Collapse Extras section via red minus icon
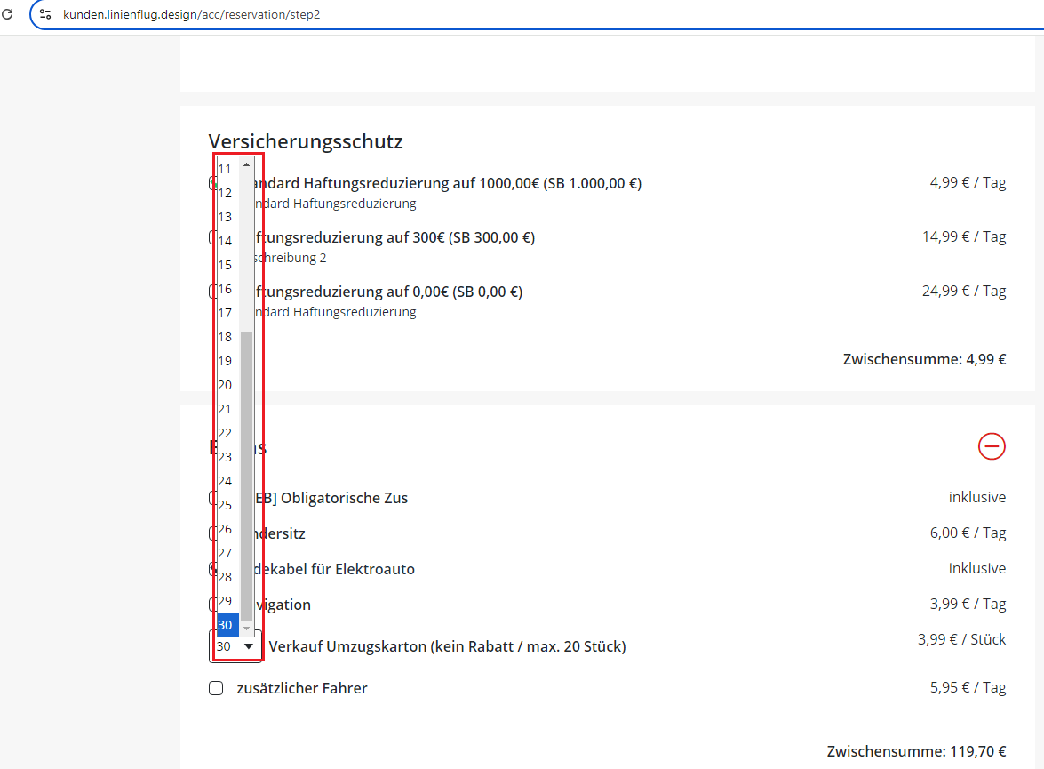This screenshot has height=769, width=1044. pyautogui.click(x=992, y=445)
